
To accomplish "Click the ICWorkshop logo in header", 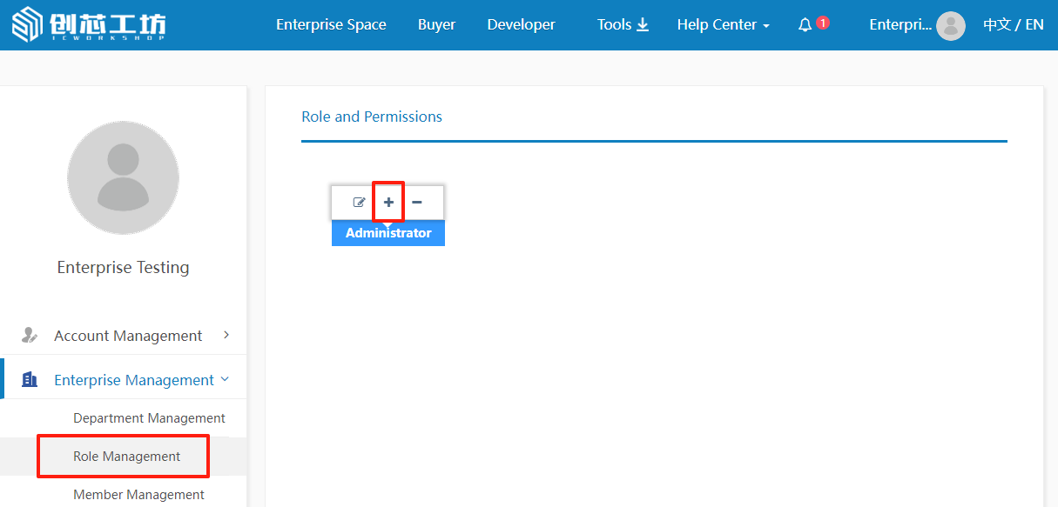I will click(x=89, y=25).
